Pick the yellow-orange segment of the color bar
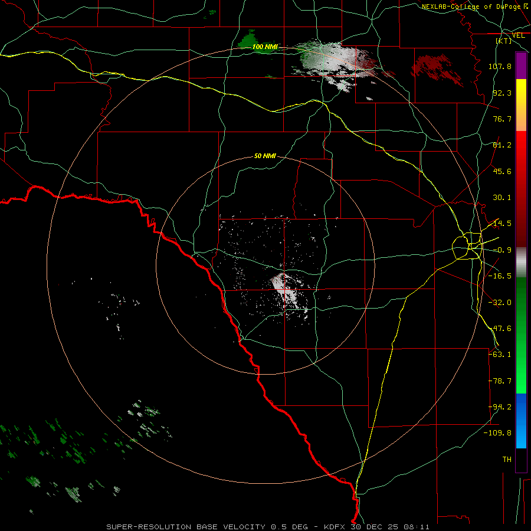531x531 pixels. click(x=521, y=105)
